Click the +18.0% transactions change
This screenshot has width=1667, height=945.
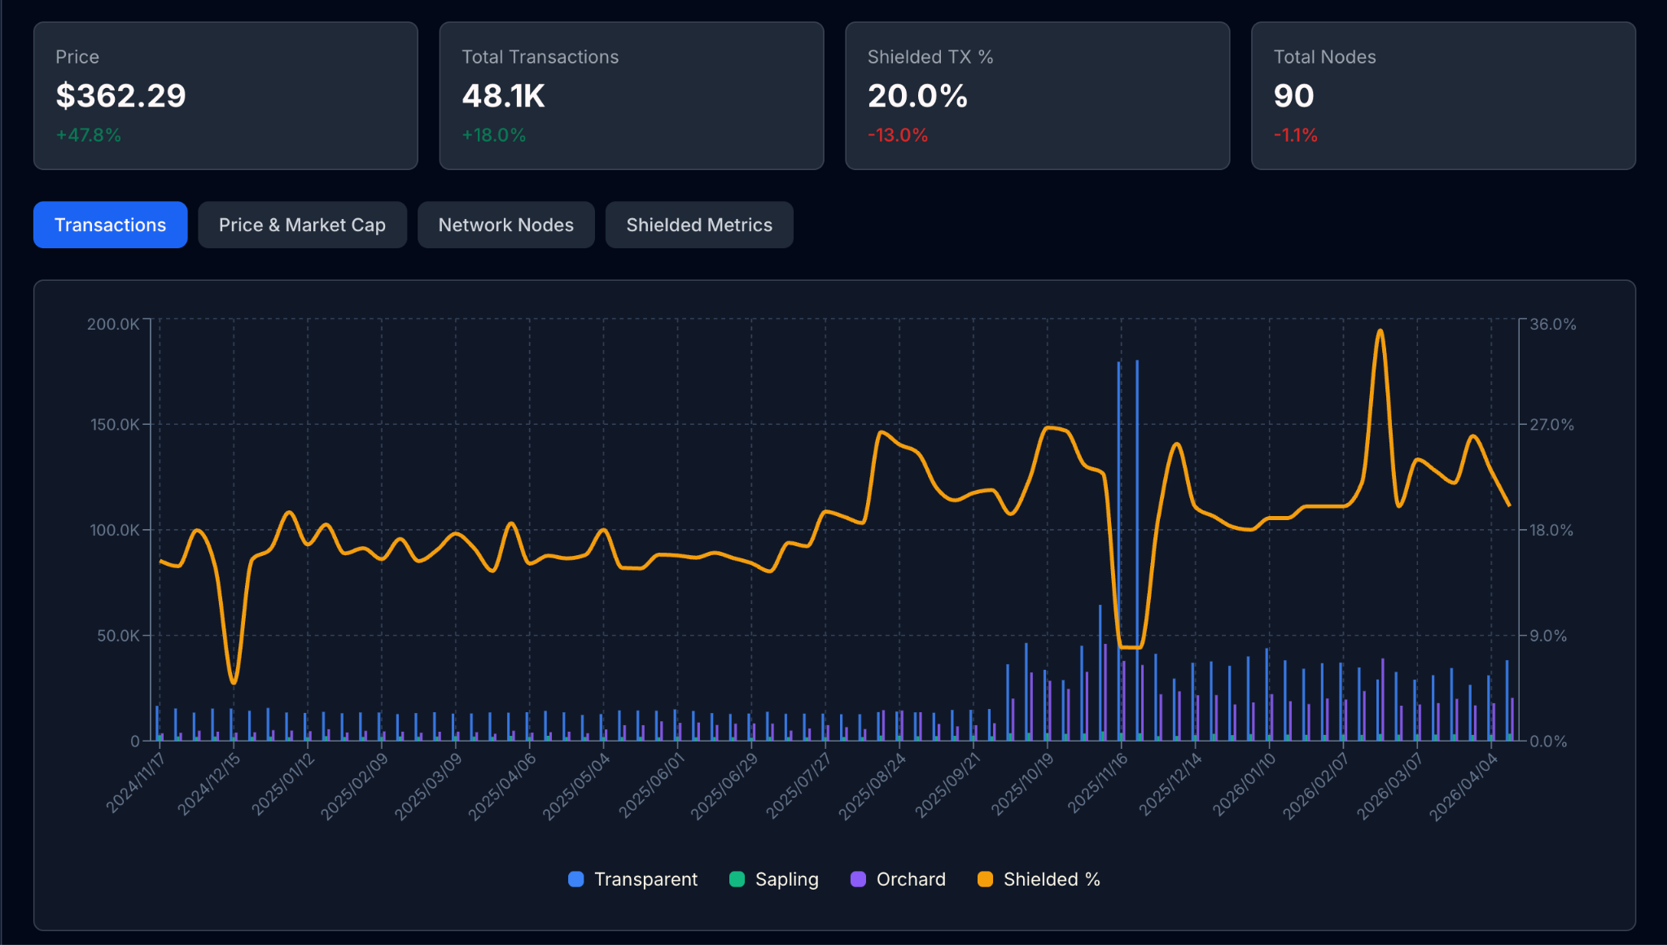(x=493, y=135)
